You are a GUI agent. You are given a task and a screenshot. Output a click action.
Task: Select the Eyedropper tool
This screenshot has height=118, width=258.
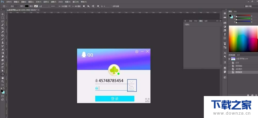(x=3, y=32)
